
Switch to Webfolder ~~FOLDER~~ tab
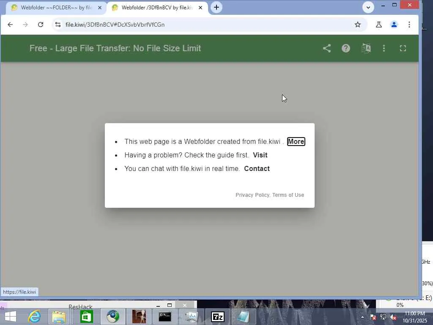(56, 8)
